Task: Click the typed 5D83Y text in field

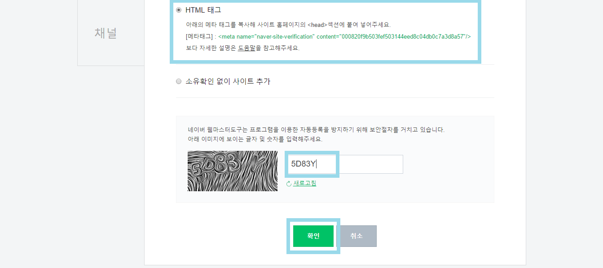Action: [x=304, y=164]
